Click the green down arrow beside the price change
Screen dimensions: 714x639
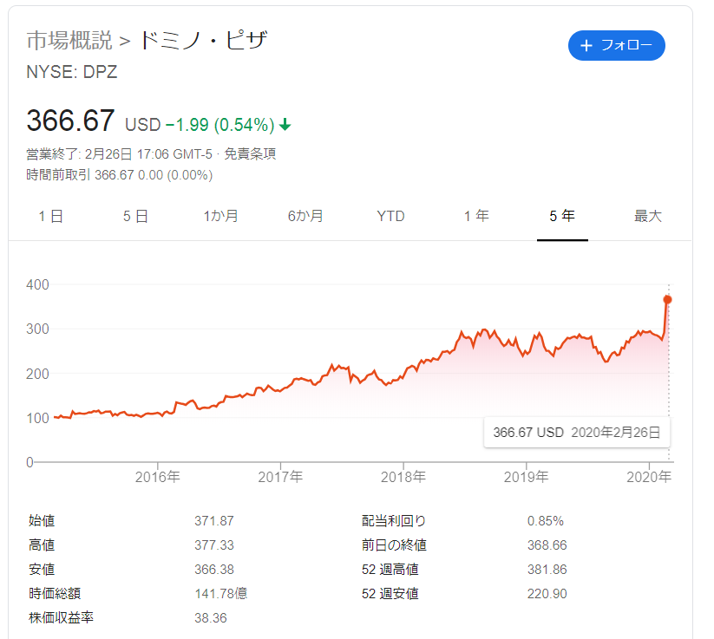[x=285, y=125]
